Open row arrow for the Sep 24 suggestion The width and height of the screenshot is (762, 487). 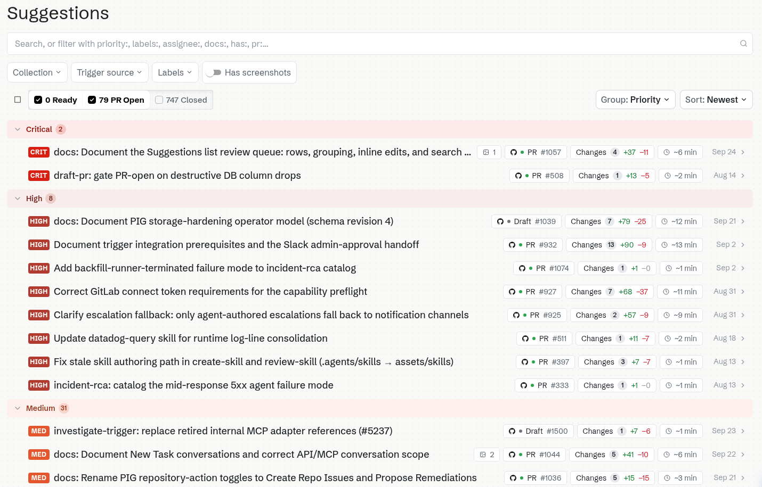coord(743,152)
